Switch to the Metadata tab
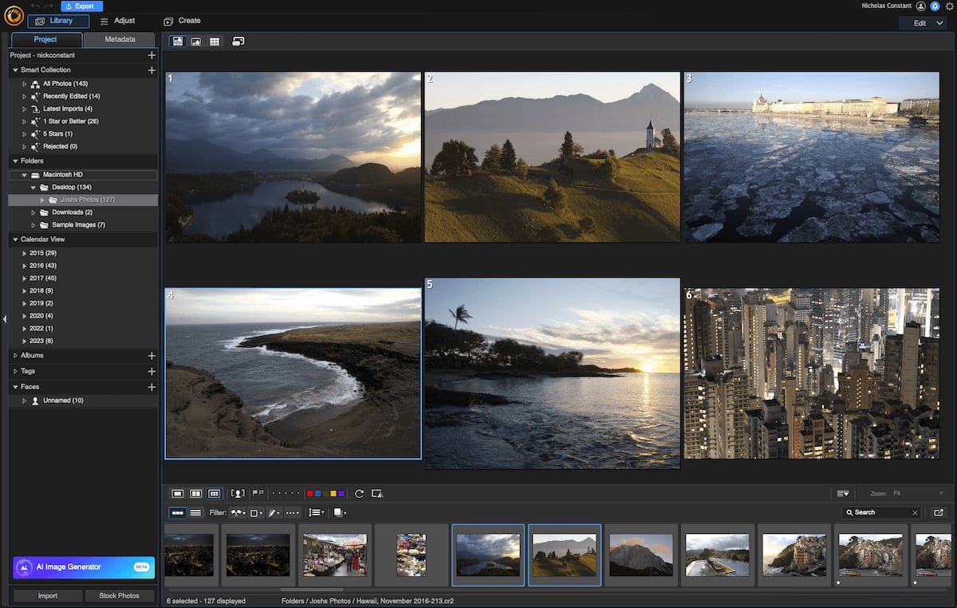Screen dimensions: 957x608 pyautogui.click(x=120, y=38)
